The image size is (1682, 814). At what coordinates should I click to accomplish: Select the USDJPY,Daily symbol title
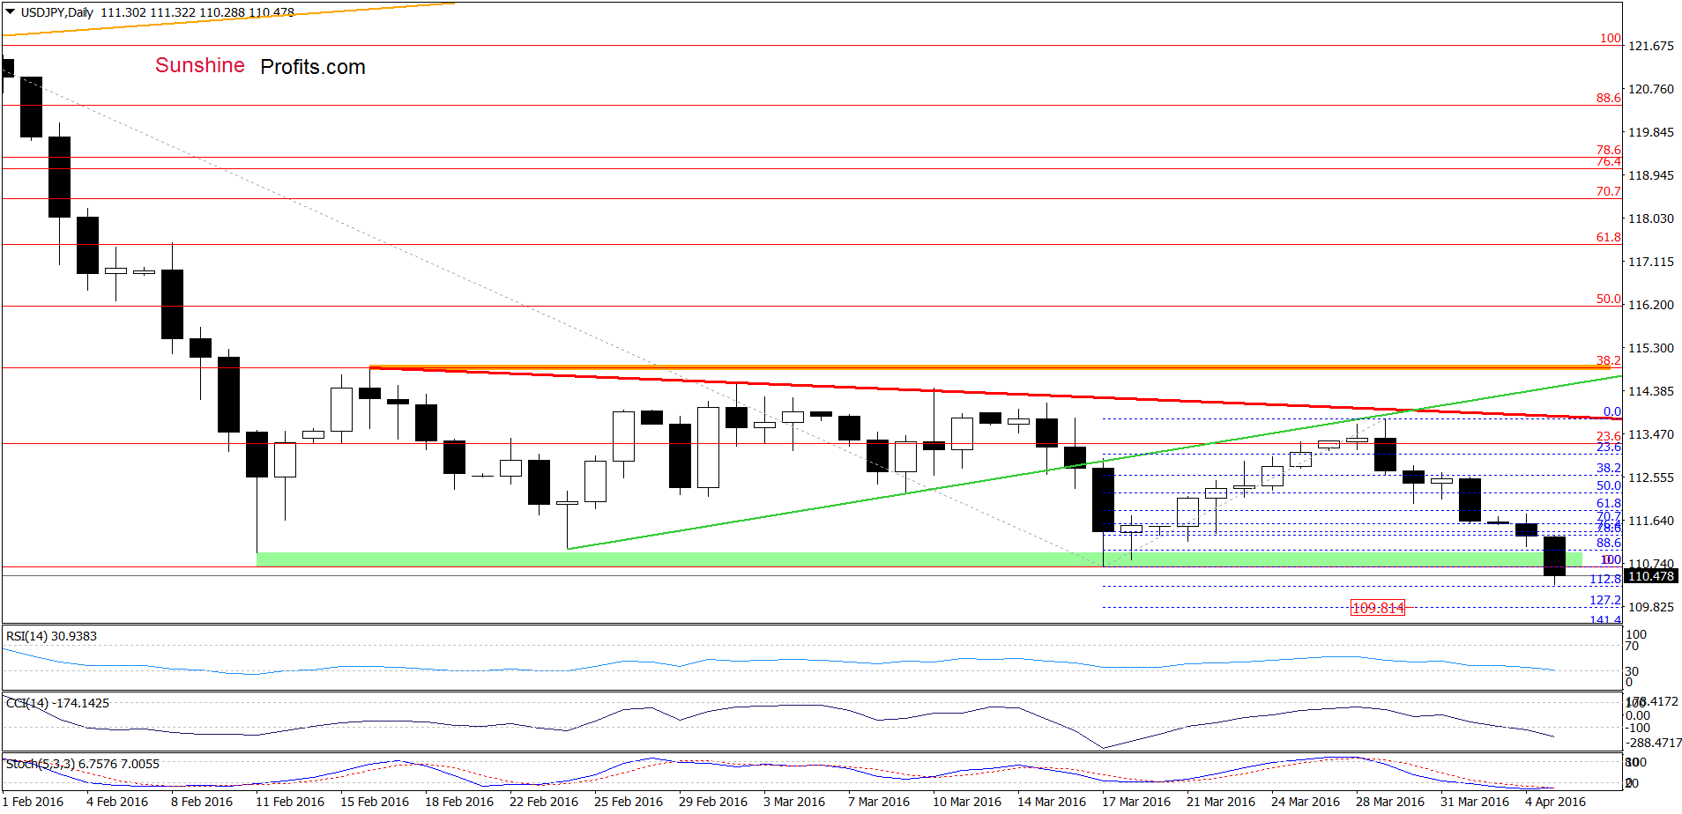(57, 12)
